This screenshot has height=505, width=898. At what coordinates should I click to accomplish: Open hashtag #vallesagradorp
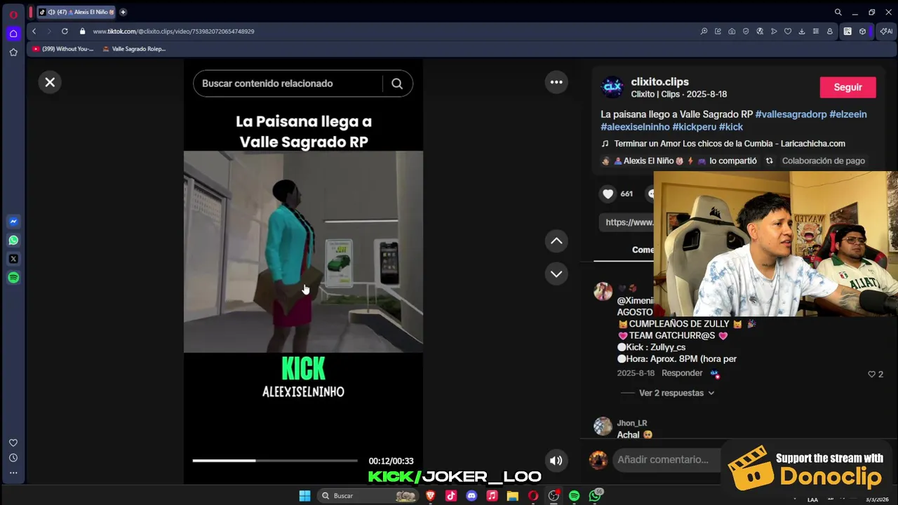791,114
